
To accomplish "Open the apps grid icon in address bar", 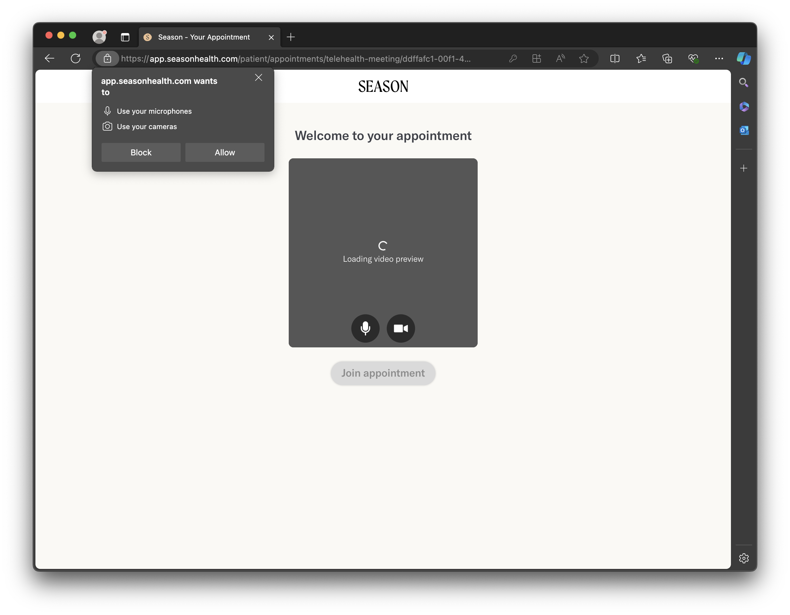I will (536, 58).
